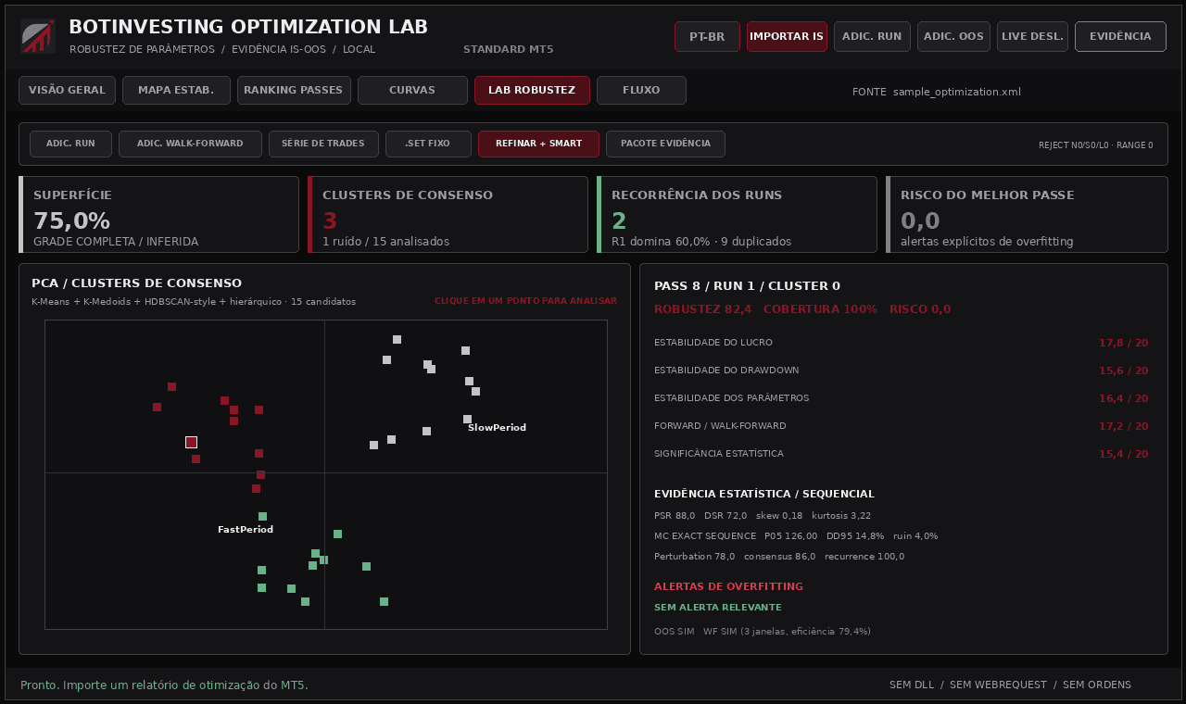
Task: Click the gray point beside SlowPeriod label
Action: [x=467, y=419]
